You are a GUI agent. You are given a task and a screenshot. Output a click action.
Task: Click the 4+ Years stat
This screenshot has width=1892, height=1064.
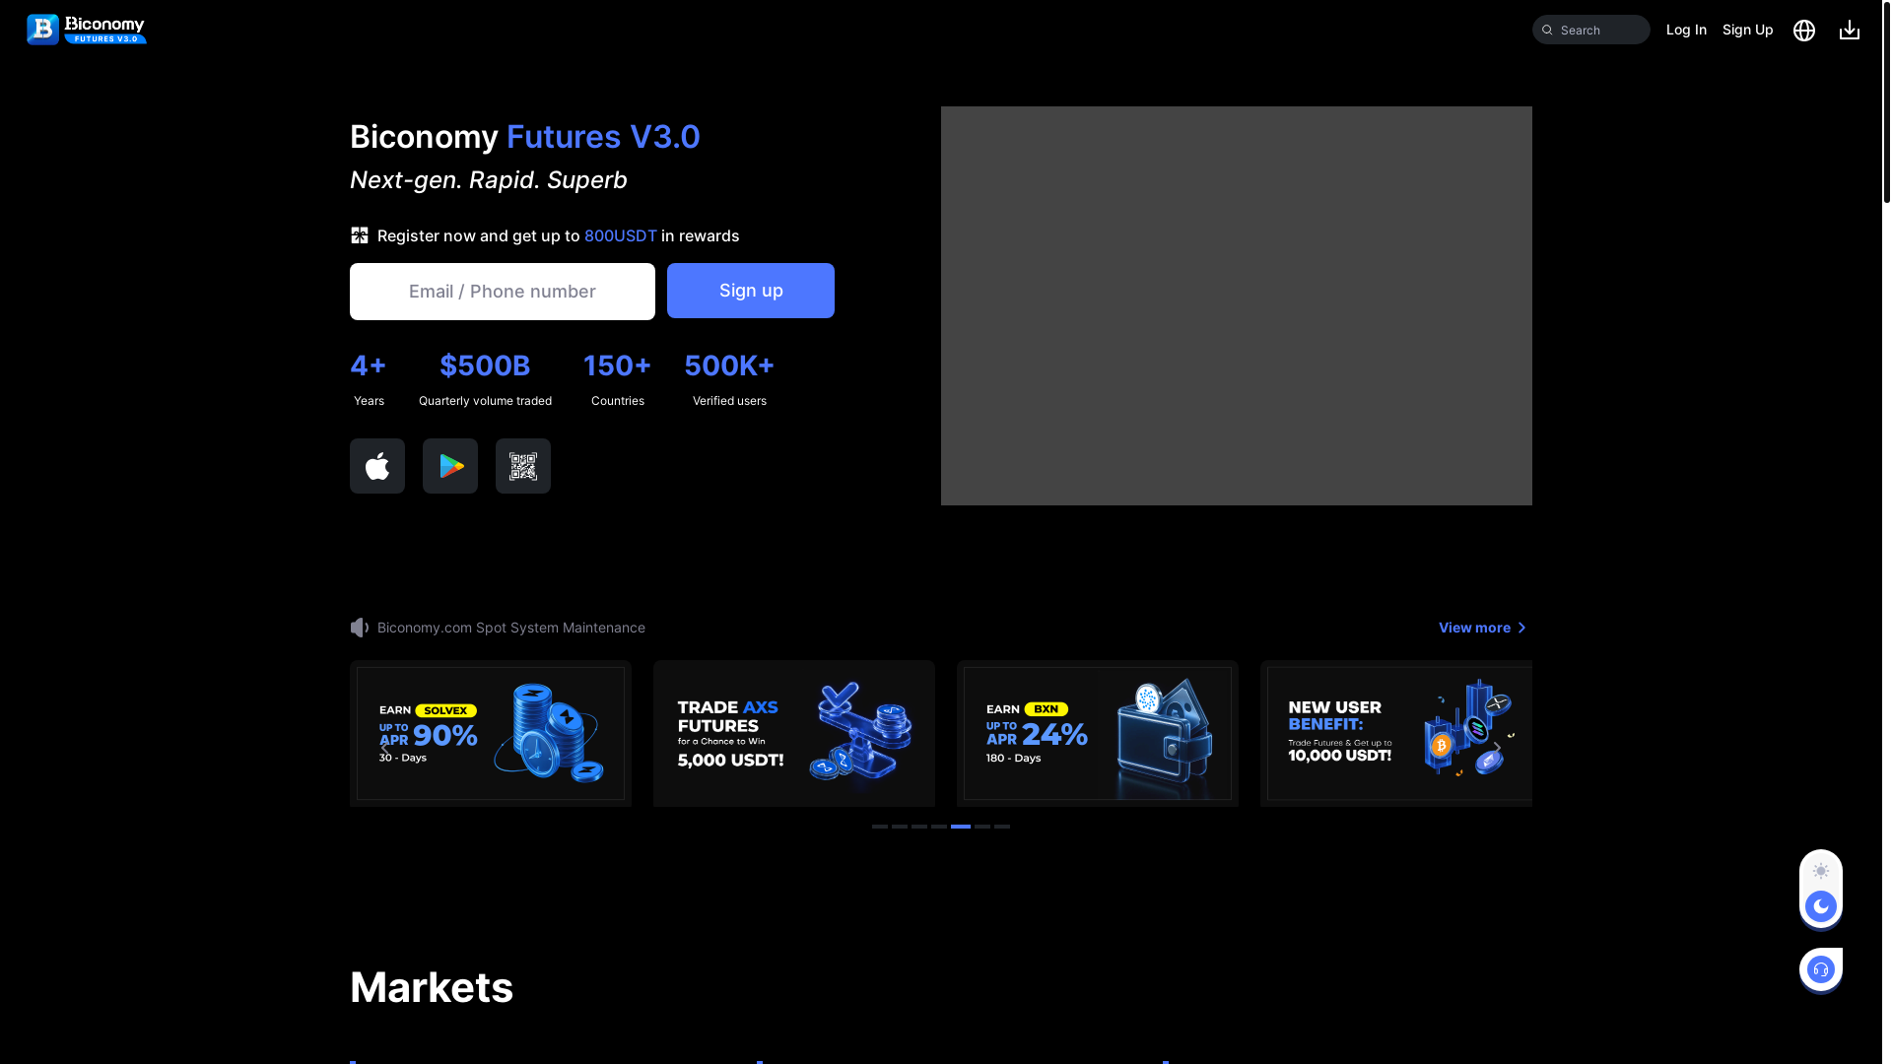369,379
